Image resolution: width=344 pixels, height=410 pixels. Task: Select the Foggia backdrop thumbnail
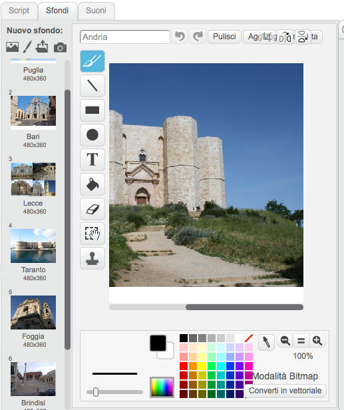pyautogui.click(x=33, y=312)
